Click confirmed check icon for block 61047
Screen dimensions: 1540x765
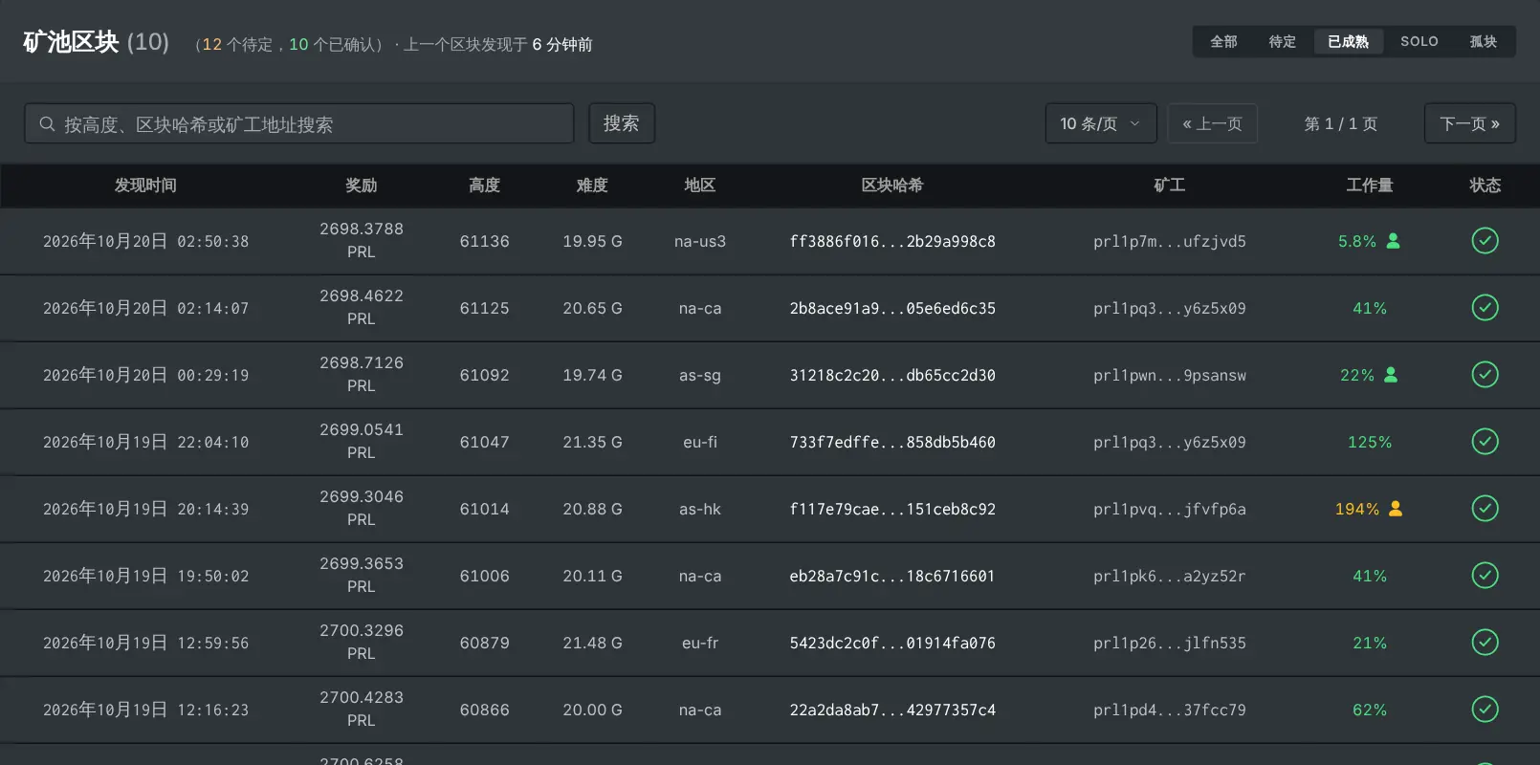(1485, 442)
